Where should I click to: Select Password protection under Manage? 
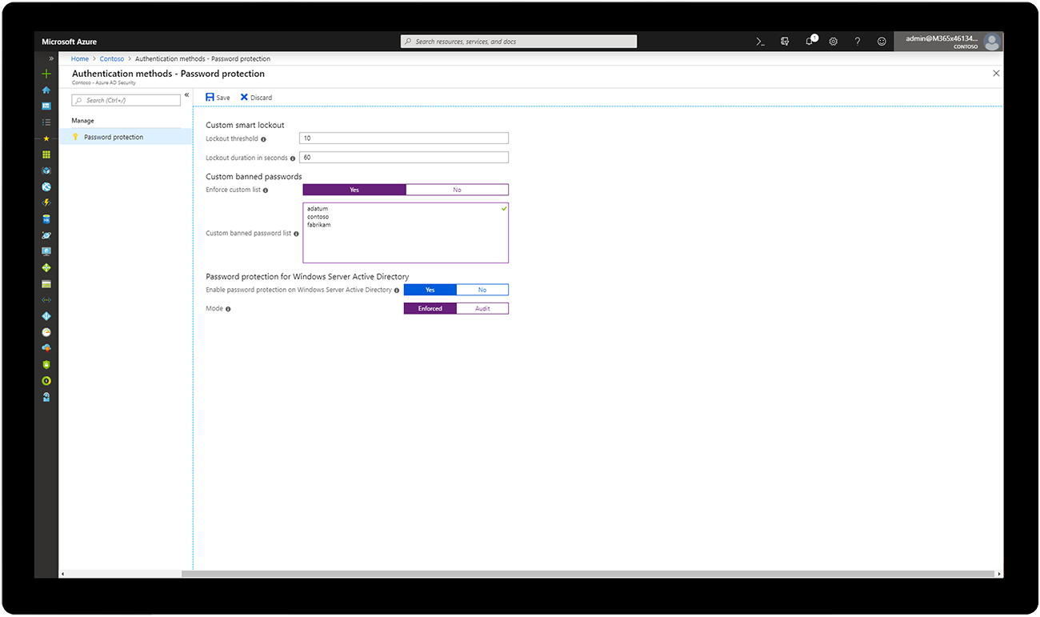[x=112, y=136]
